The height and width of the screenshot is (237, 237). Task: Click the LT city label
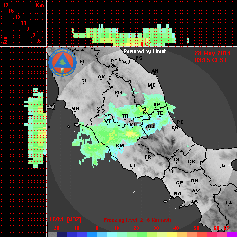coord(133,166)
